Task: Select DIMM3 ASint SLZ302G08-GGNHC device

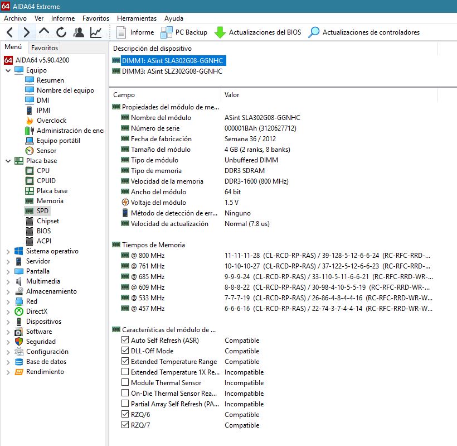Action: (x=172, y=71)
